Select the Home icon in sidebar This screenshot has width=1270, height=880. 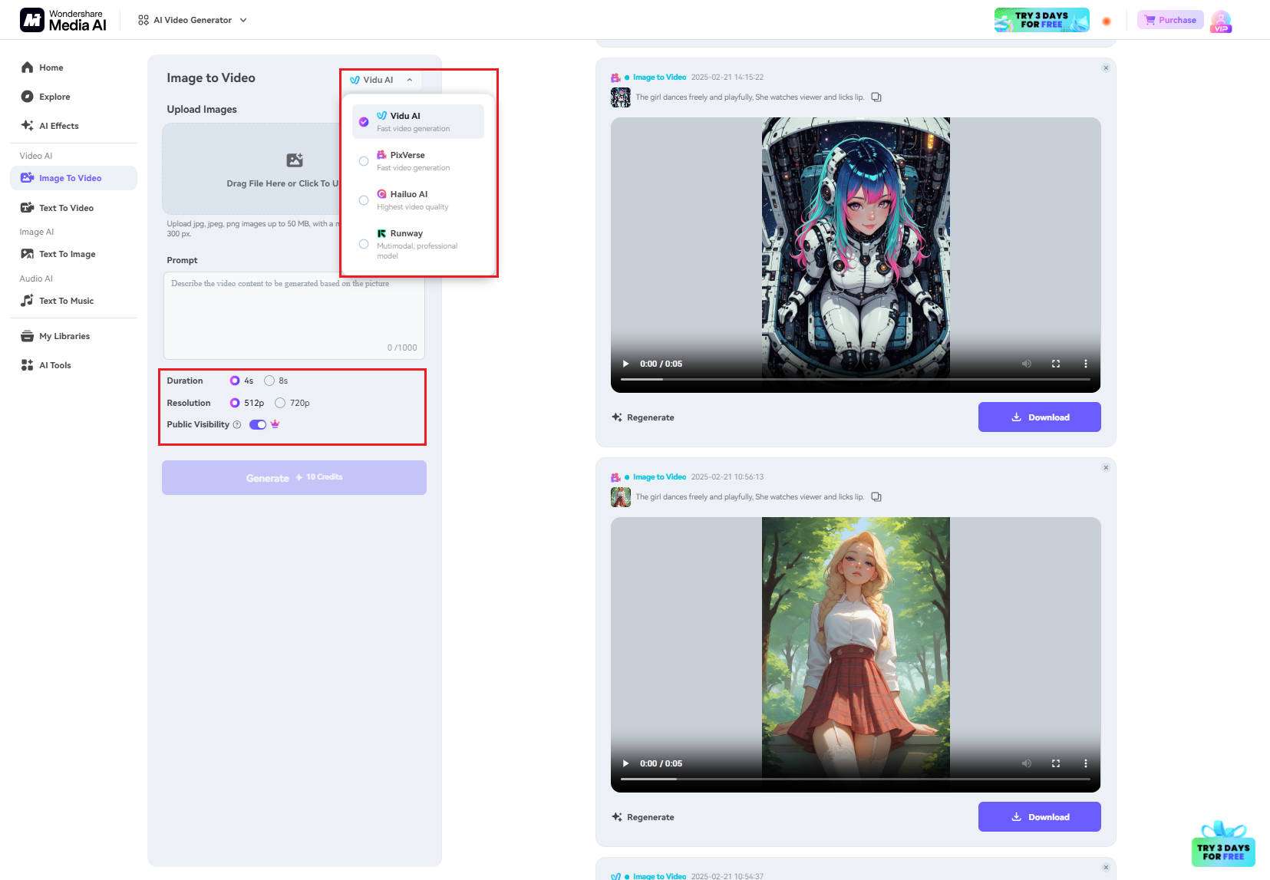pos(27,68)
